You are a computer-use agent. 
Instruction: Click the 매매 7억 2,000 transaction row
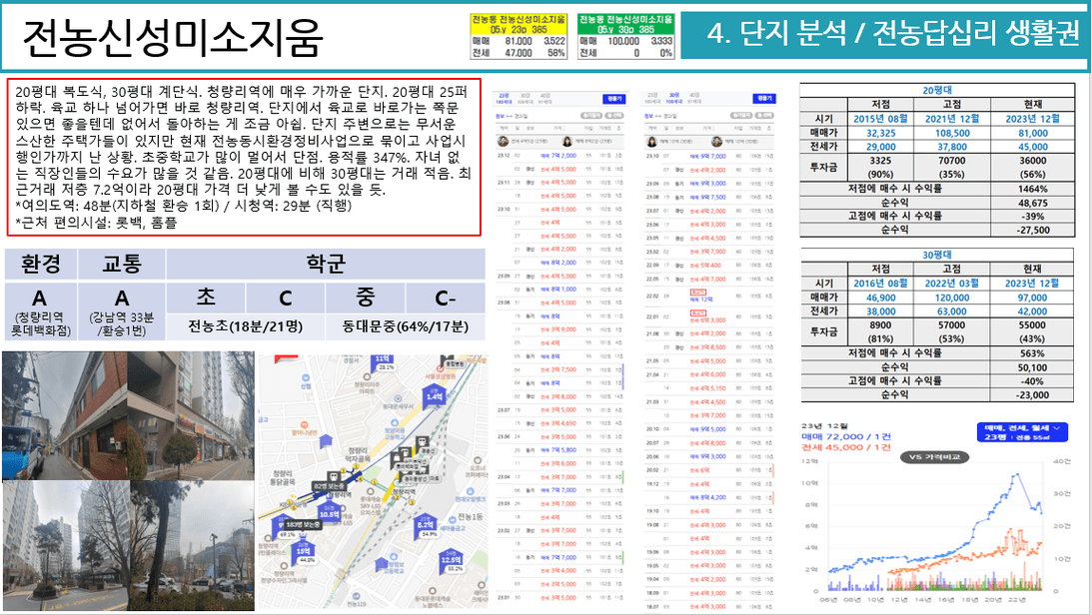[559, 155]
